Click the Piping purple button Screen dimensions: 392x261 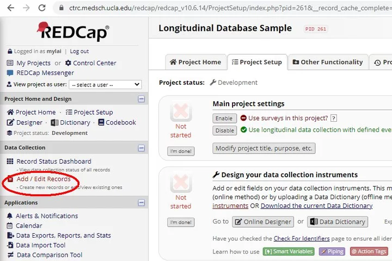point(332,251)
